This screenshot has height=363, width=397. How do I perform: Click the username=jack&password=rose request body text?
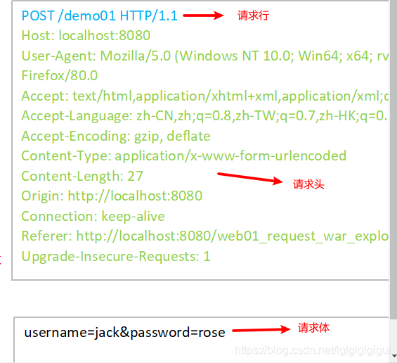tap(124, 332)
